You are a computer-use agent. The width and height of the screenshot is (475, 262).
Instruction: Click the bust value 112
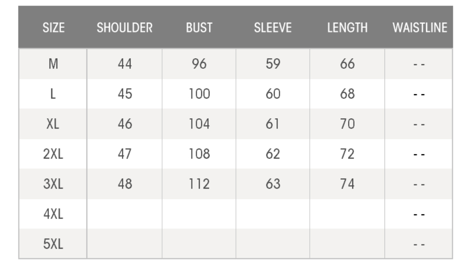(x=199, y=184)
